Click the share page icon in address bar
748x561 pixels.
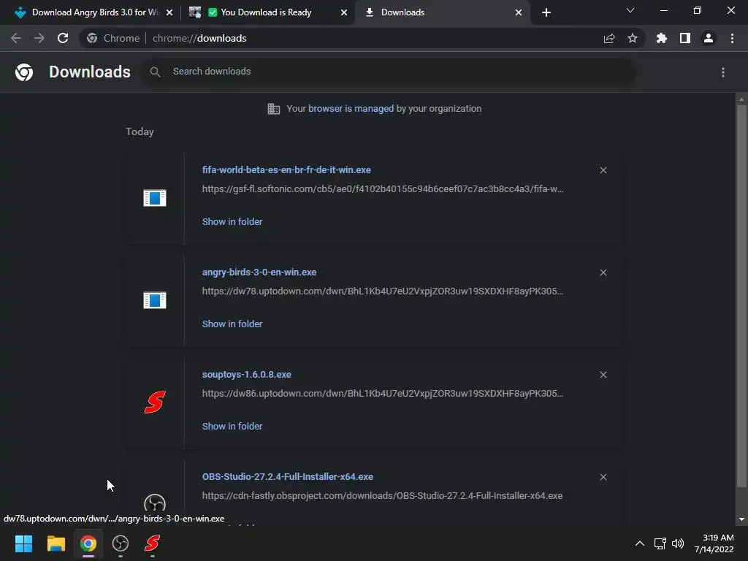pyautogui.click(x=609, y=39)
